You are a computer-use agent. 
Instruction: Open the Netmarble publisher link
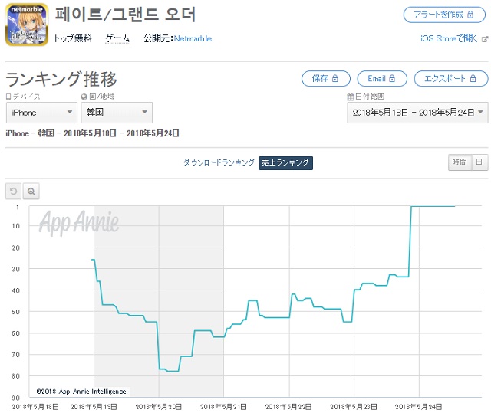(x=193, y=38)
